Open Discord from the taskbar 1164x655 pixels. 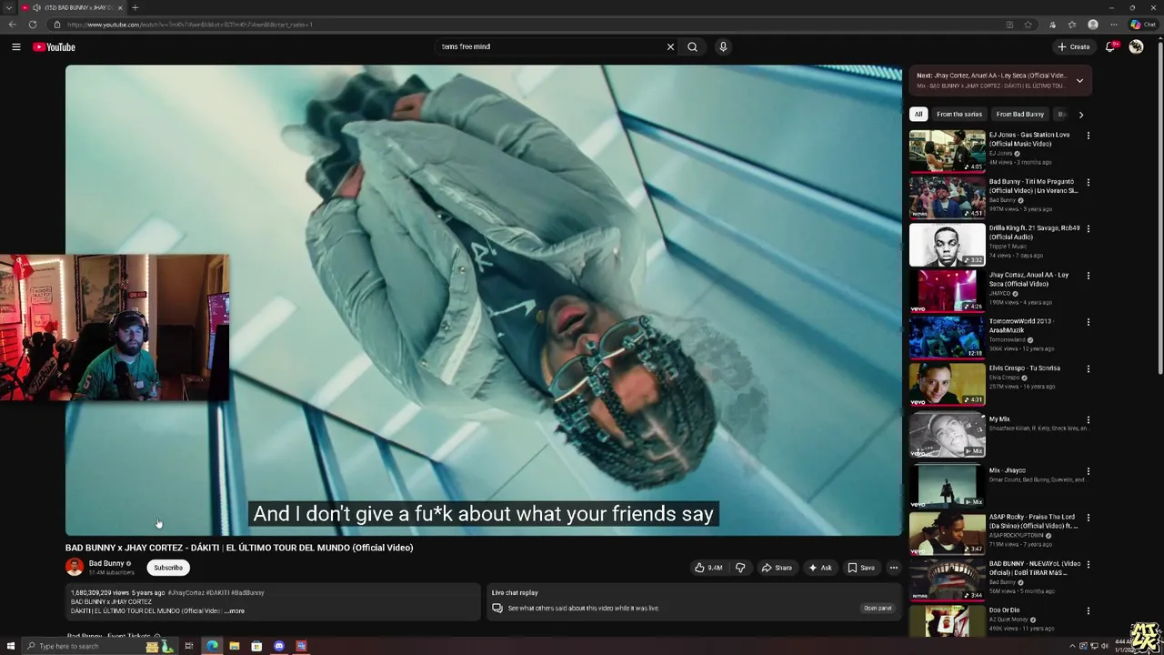(279, 646)
